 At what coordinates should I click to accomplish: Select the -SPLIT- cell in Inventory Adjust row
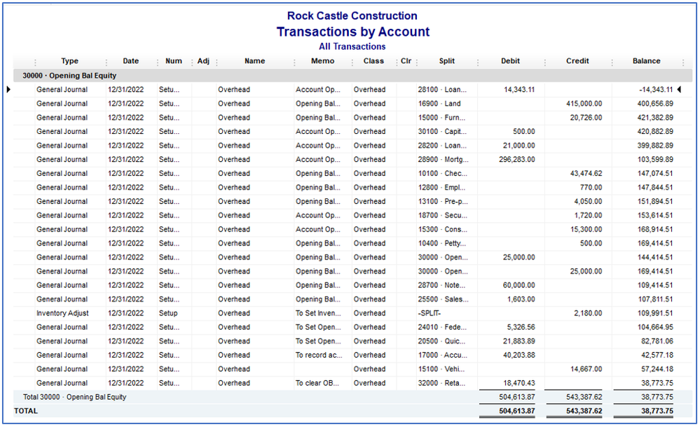430,313
